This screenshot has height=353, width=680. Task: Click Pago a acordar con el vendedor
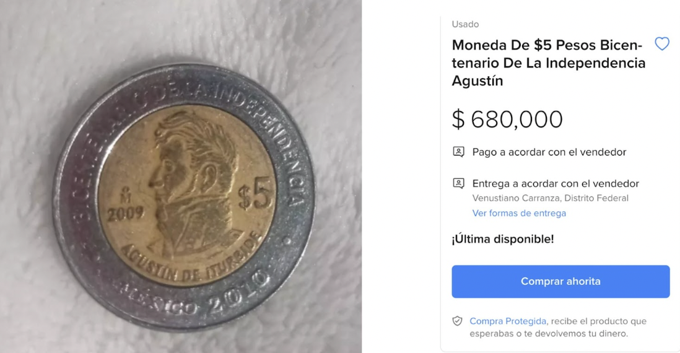(x=549, y=152)
